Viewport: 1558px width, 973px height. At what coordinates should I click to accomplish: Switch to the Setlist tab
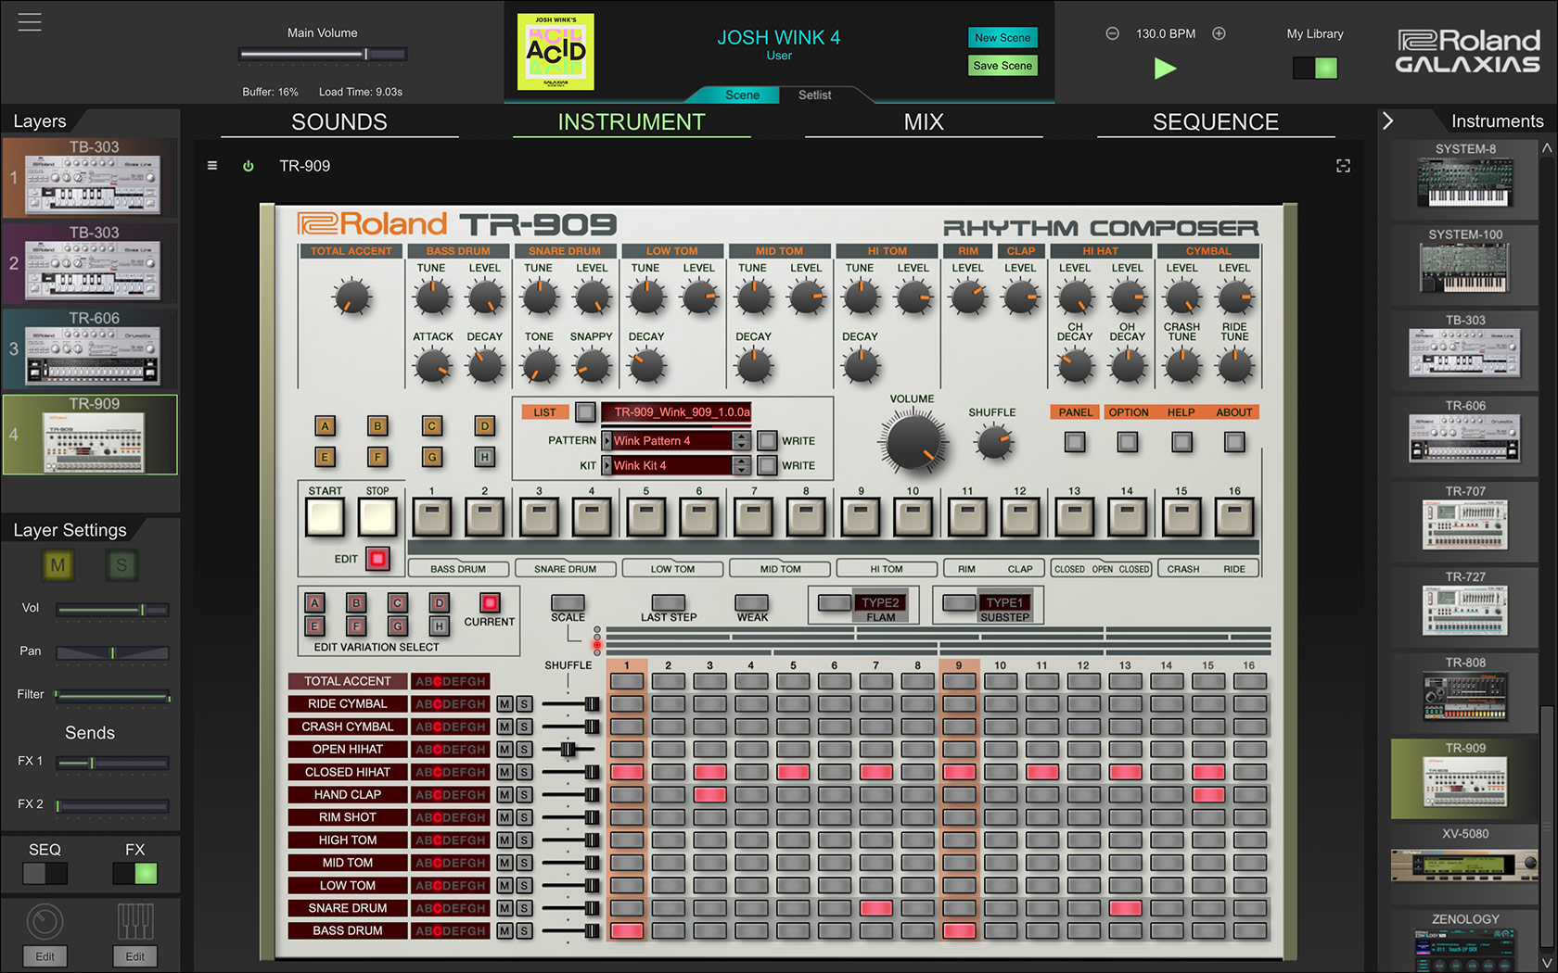(x=814, y=95)
